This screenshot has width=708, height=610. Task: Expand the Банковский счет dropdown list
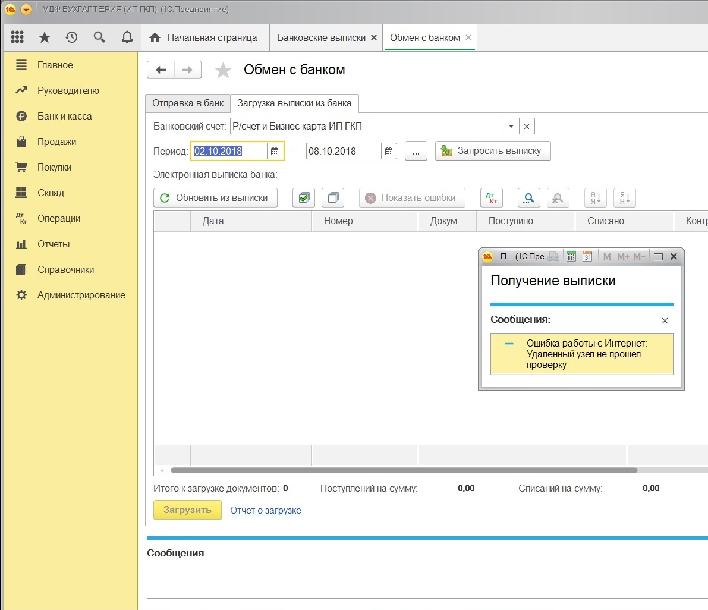pyautogui.click(x=511, y=127)
